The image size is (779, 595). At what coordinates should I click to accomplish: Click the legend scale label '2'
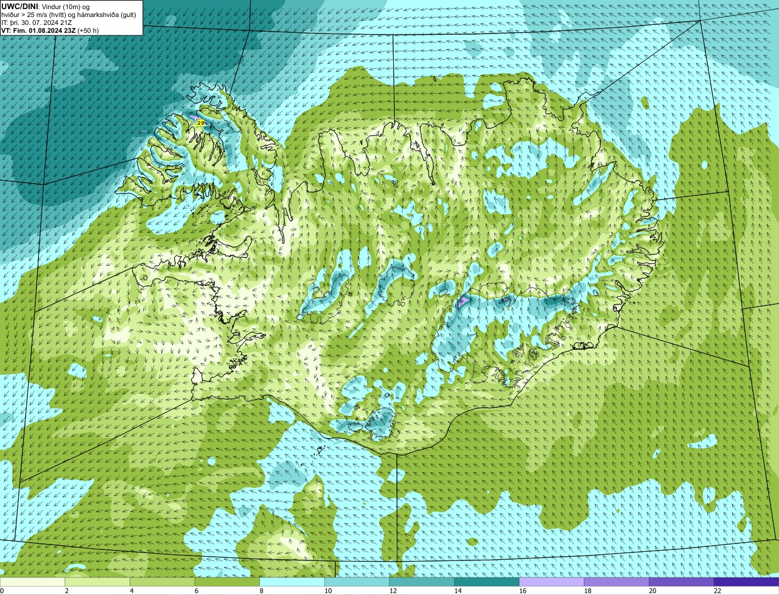[66, 591]
